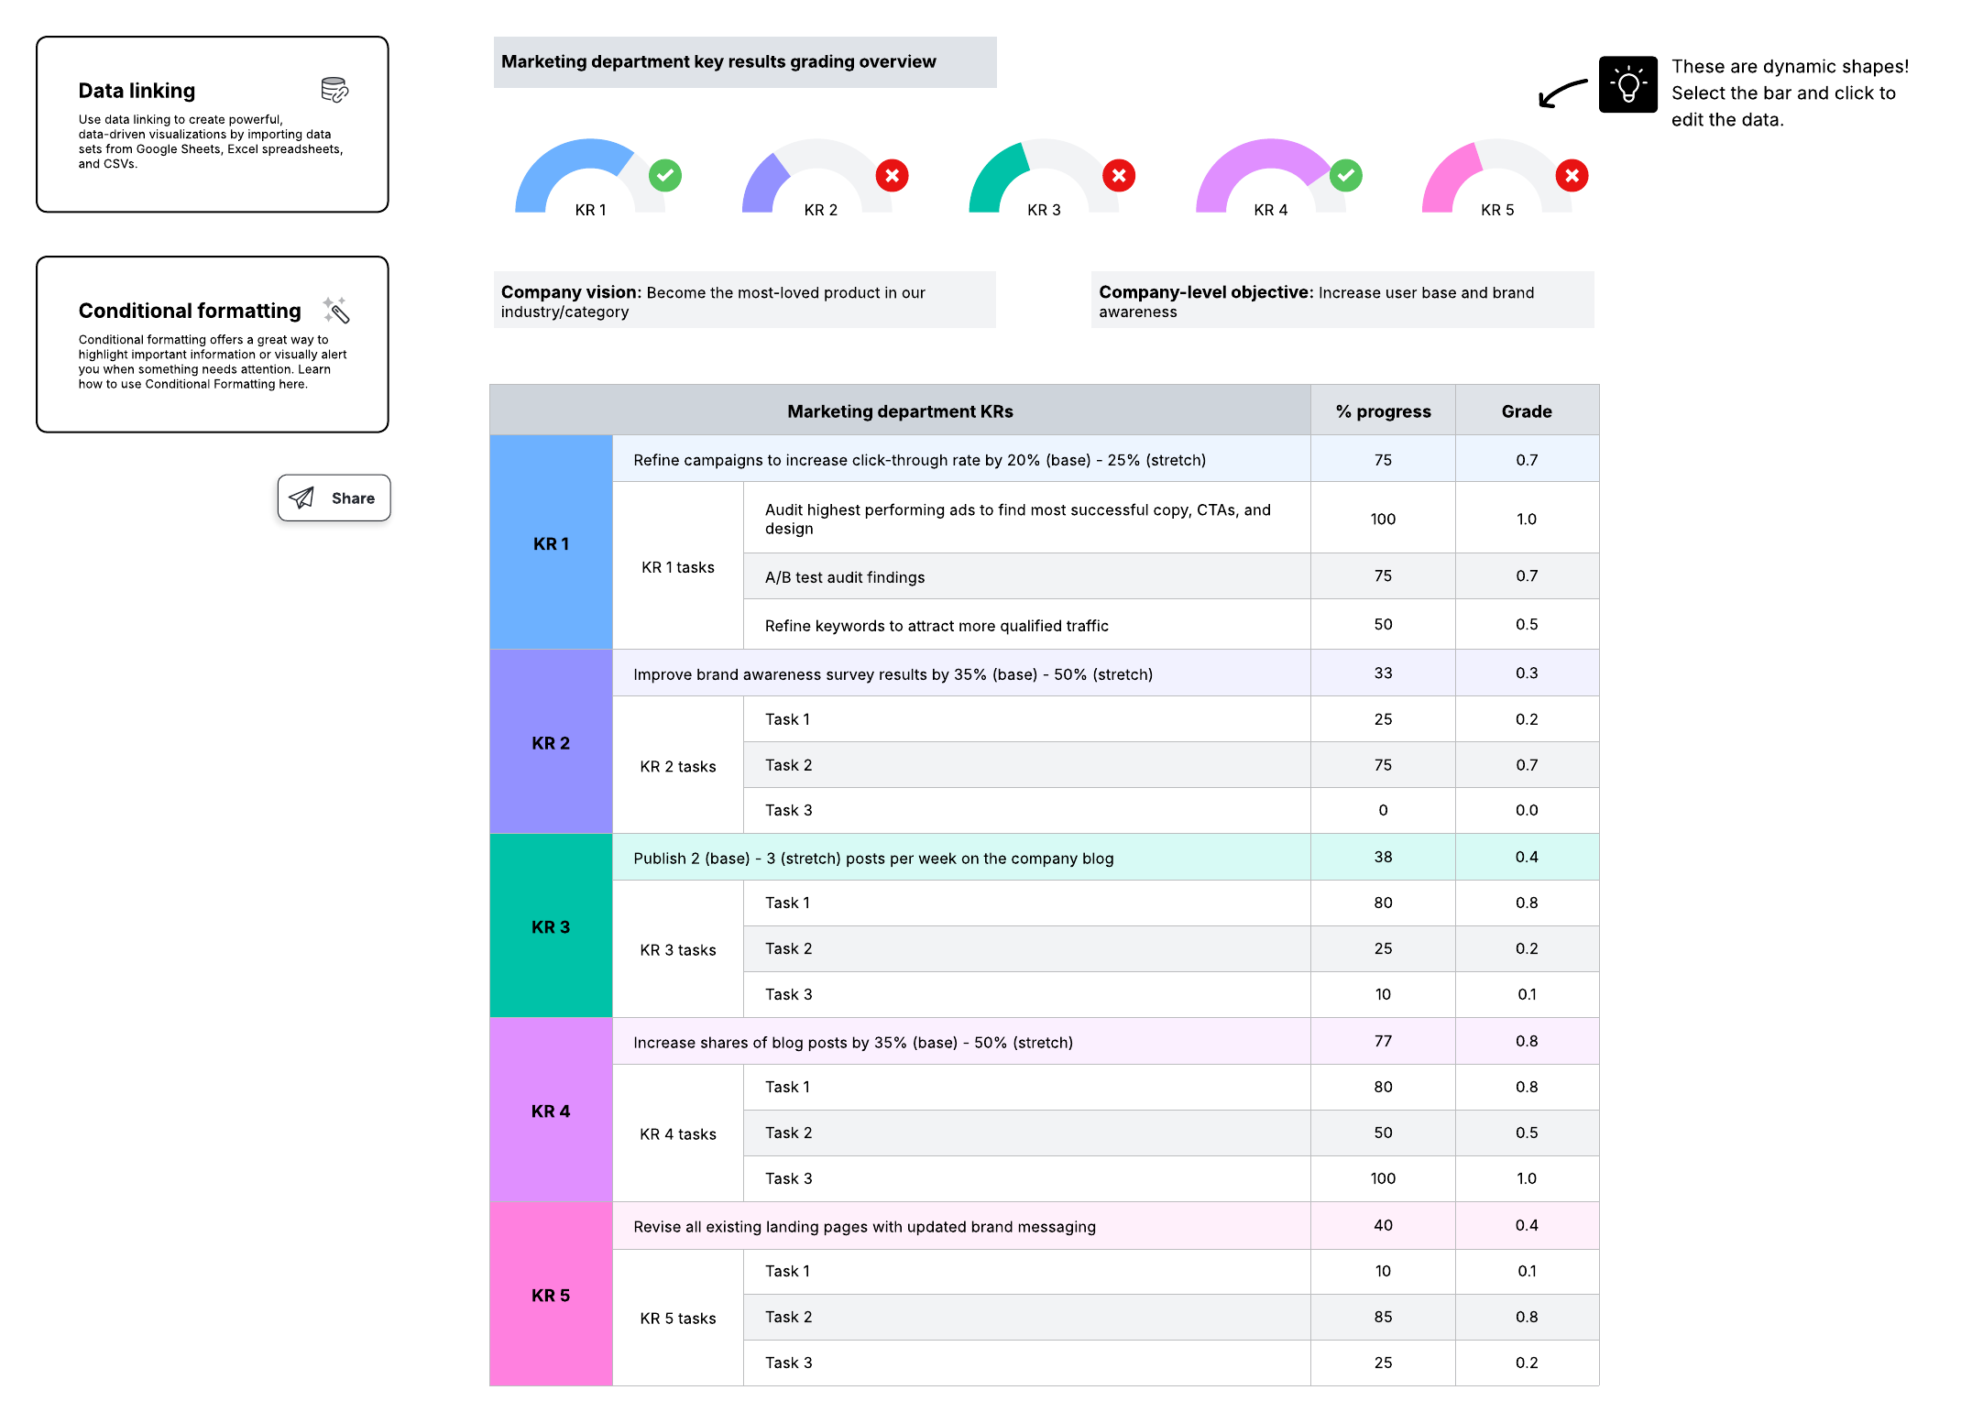Viewport: 1961px width, 1423px height.
Task: Click the KR 3 tasks label cell
Action: pyautogui.click(x=677, y=949)
